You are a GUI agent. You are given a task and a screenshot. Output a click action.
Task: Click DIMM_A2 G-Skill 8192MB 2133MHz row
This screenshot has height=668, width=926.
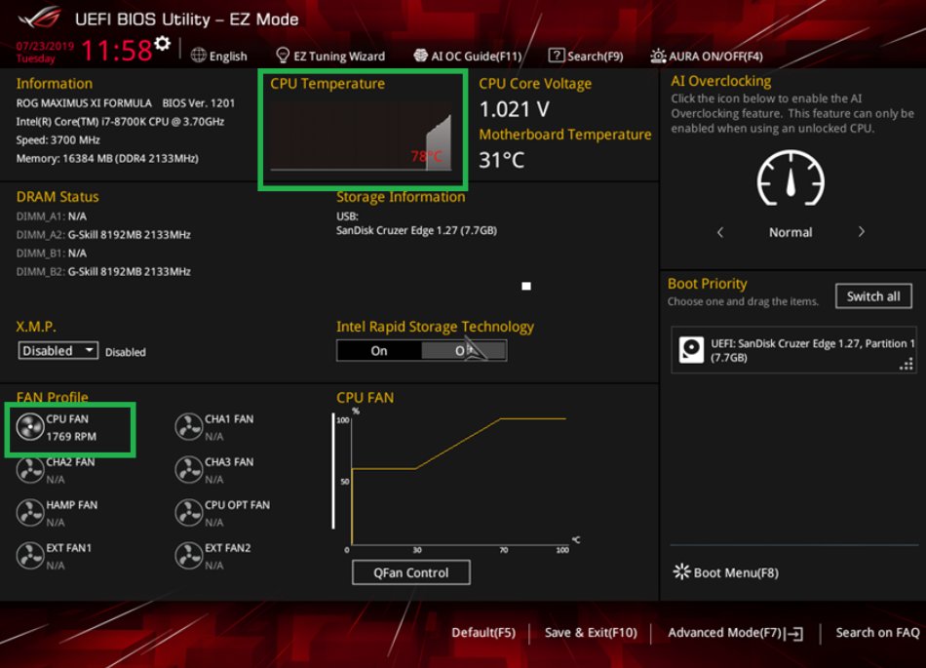point(103,234)
